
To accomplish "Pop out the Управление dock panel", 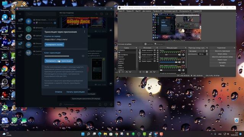I will pyautogui.click(x=234, y=48).
